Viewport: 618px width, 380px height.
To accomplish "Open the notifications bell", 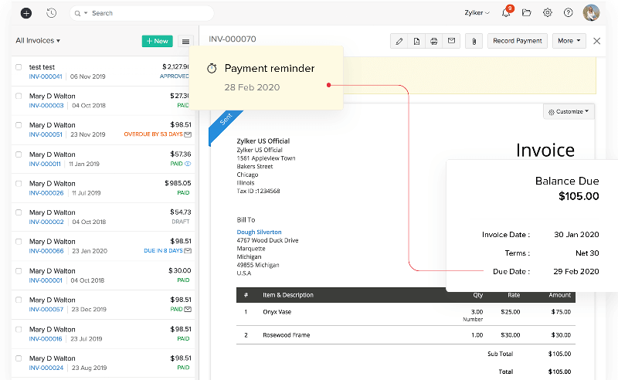I will (506, 13).
